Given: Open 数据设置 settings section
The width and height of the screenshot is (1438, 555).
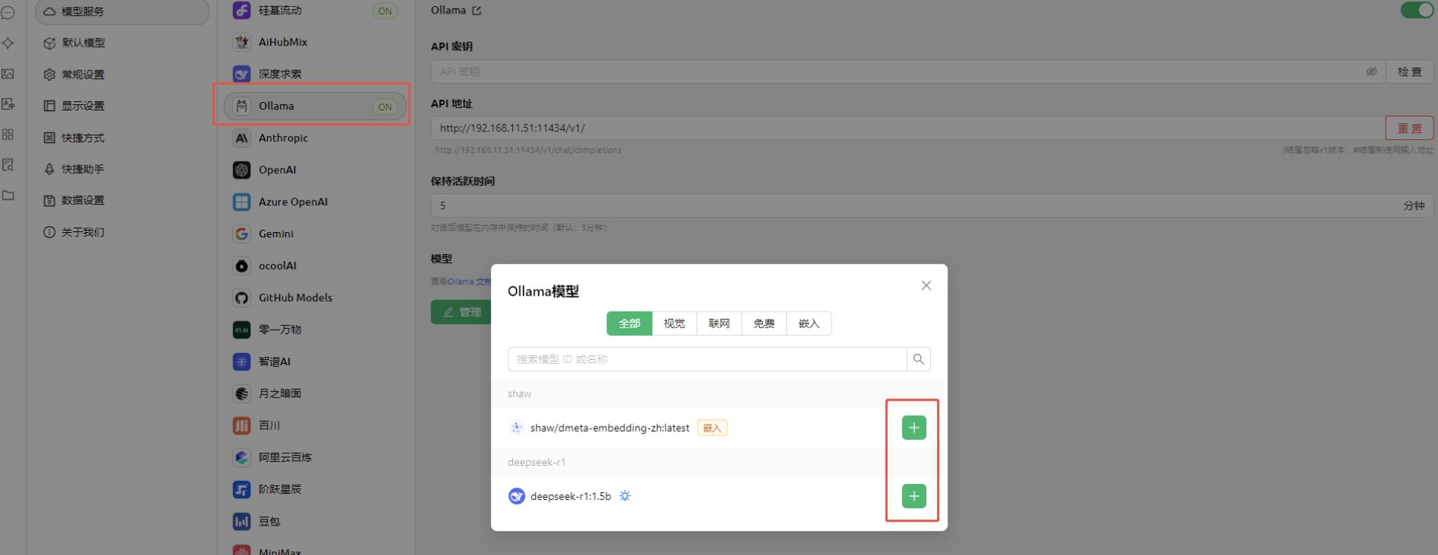Looking at the screenshot, I should pos(122,200).
